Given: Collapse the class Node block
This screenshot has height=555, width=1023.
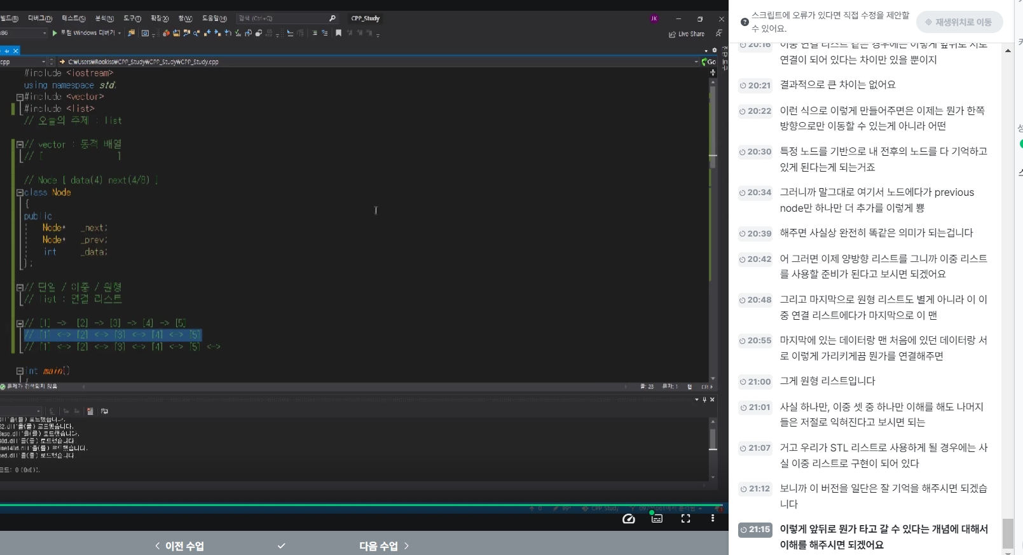Looking at the screenshot, I should (20, 193).
